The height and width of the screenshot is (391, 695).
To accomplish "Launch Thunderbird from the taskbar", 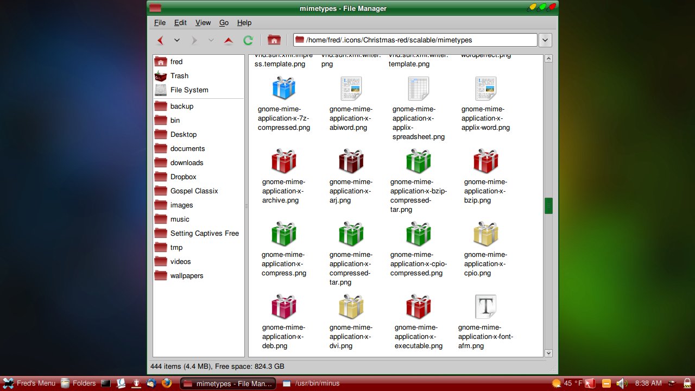I will pos(151,383).
